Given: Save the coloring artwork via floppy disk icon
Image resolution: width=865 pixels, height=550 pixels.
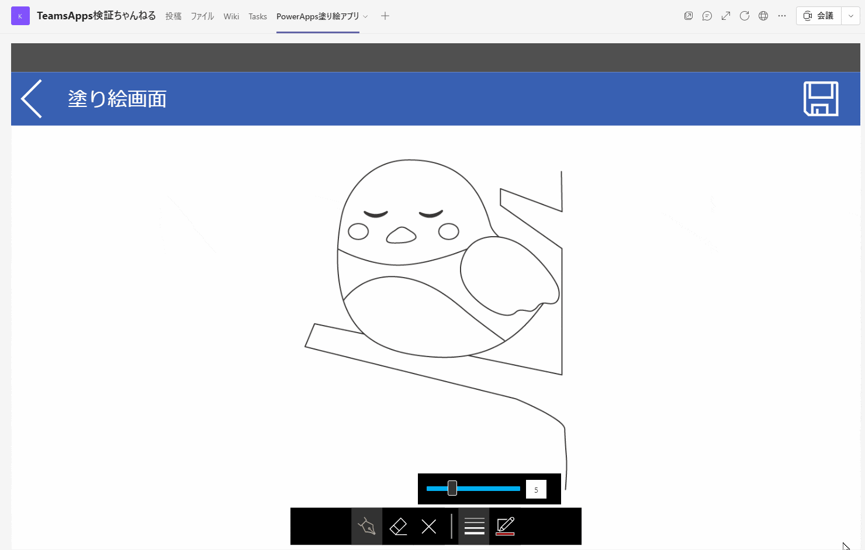Looking at the screenshot, I should [821, 99].
